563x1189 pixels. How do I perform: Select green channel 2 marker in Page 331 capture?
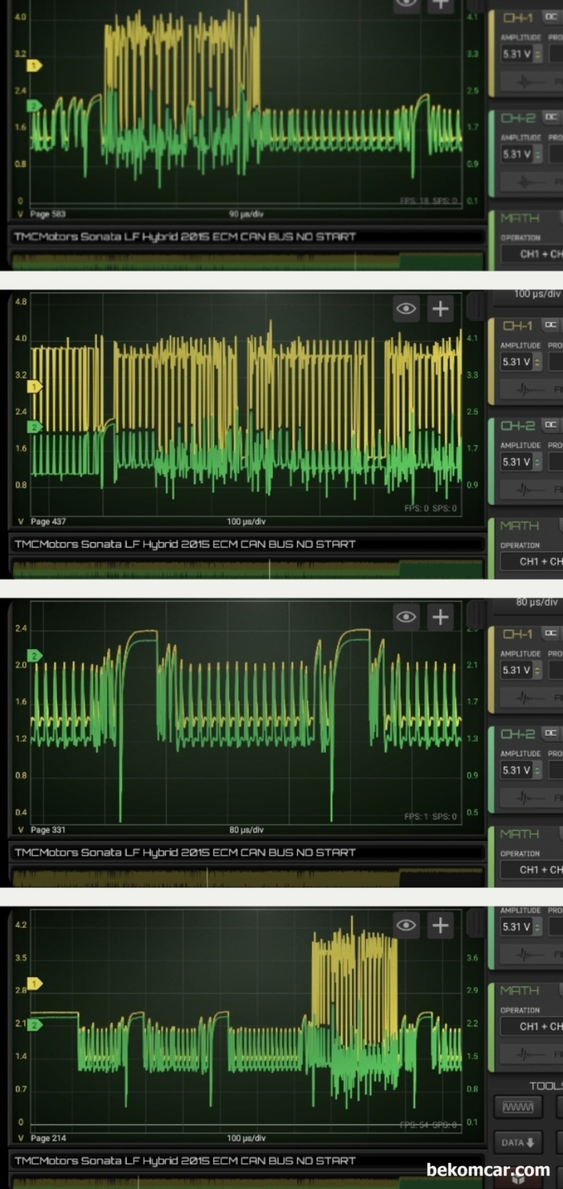(x=34, y=656)
